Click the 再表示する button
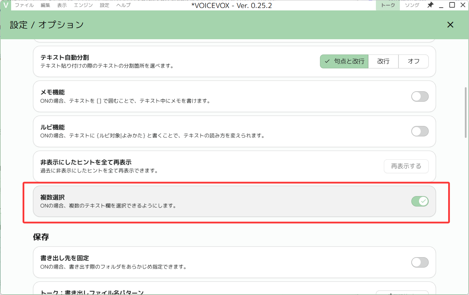The width and height of the screenshot is (469, 295). (x=406, y=166)
